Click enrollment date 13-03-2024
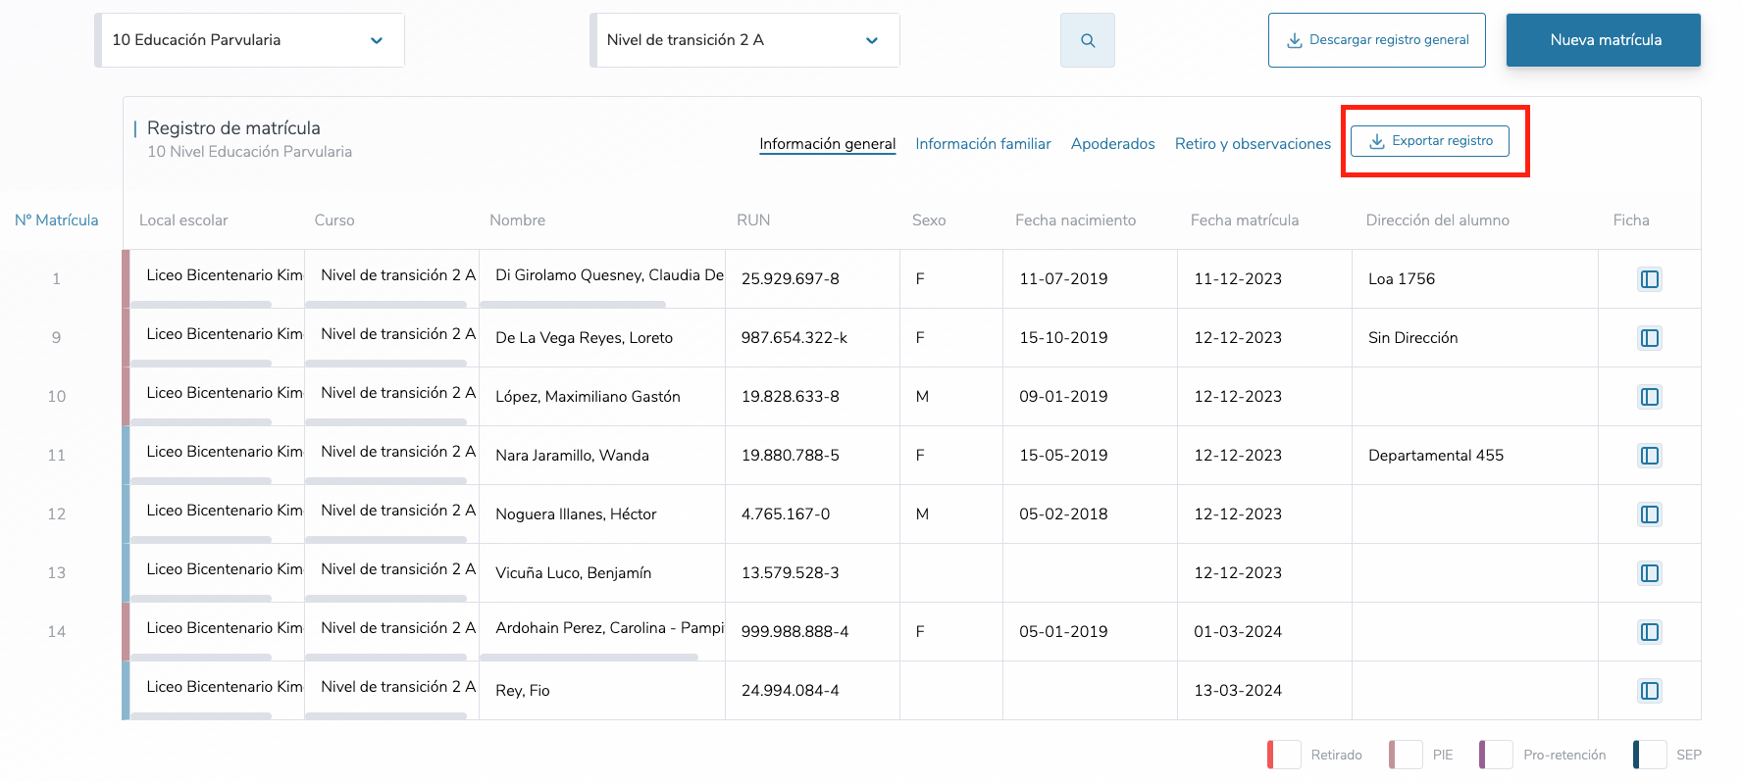This screenshot has width=1742, height=782. coord(1264,691)
